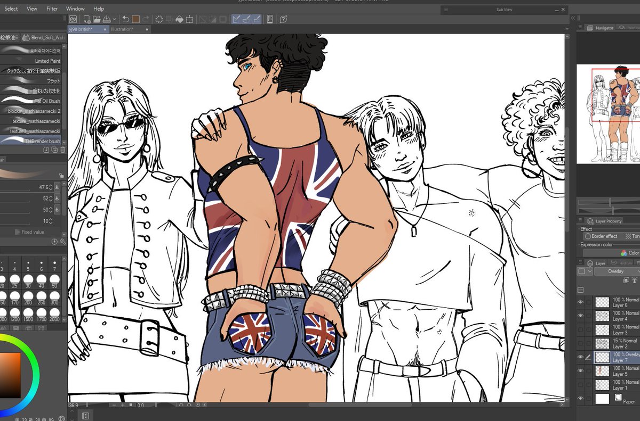Click the import sub tool icon
This screenshot has width=640, height=421.
46,150
